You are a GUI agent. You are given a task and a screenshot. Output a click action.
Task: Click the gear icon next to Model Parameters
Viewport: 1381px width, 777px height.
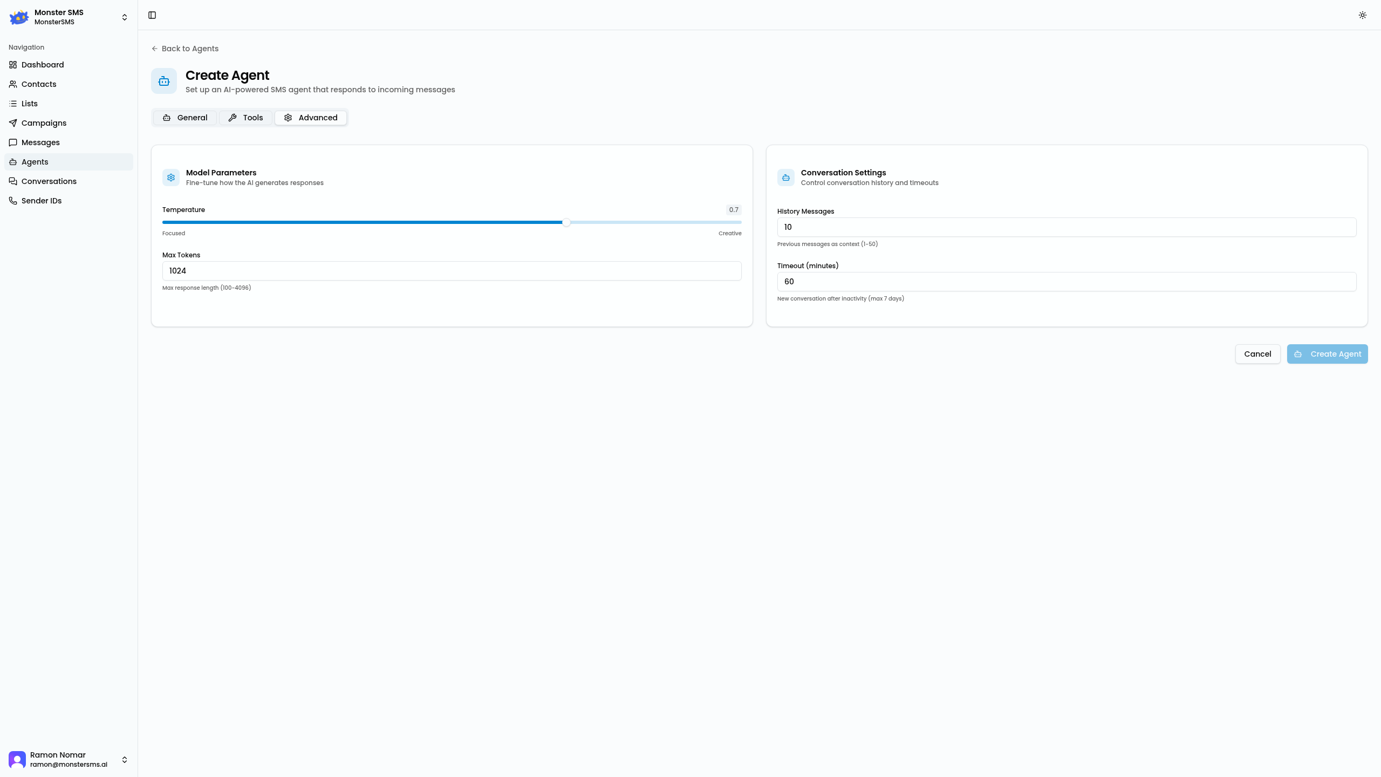171,178
